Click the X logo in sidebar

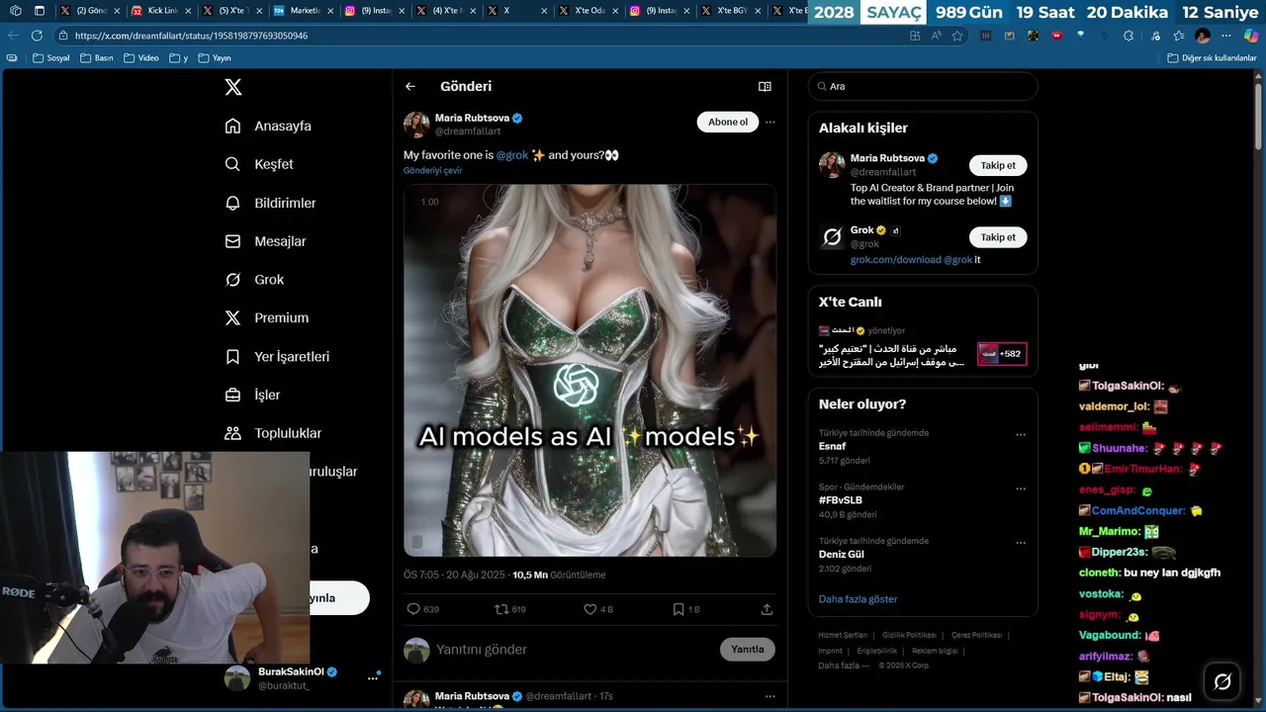(233, 87)
